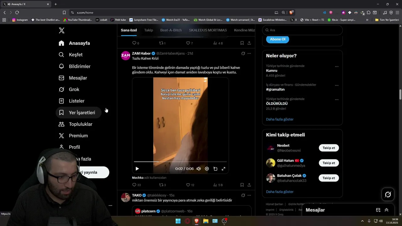Open Topluluklar communities
Viewport: 402px width, 226px height.
(x=76, y=124)
